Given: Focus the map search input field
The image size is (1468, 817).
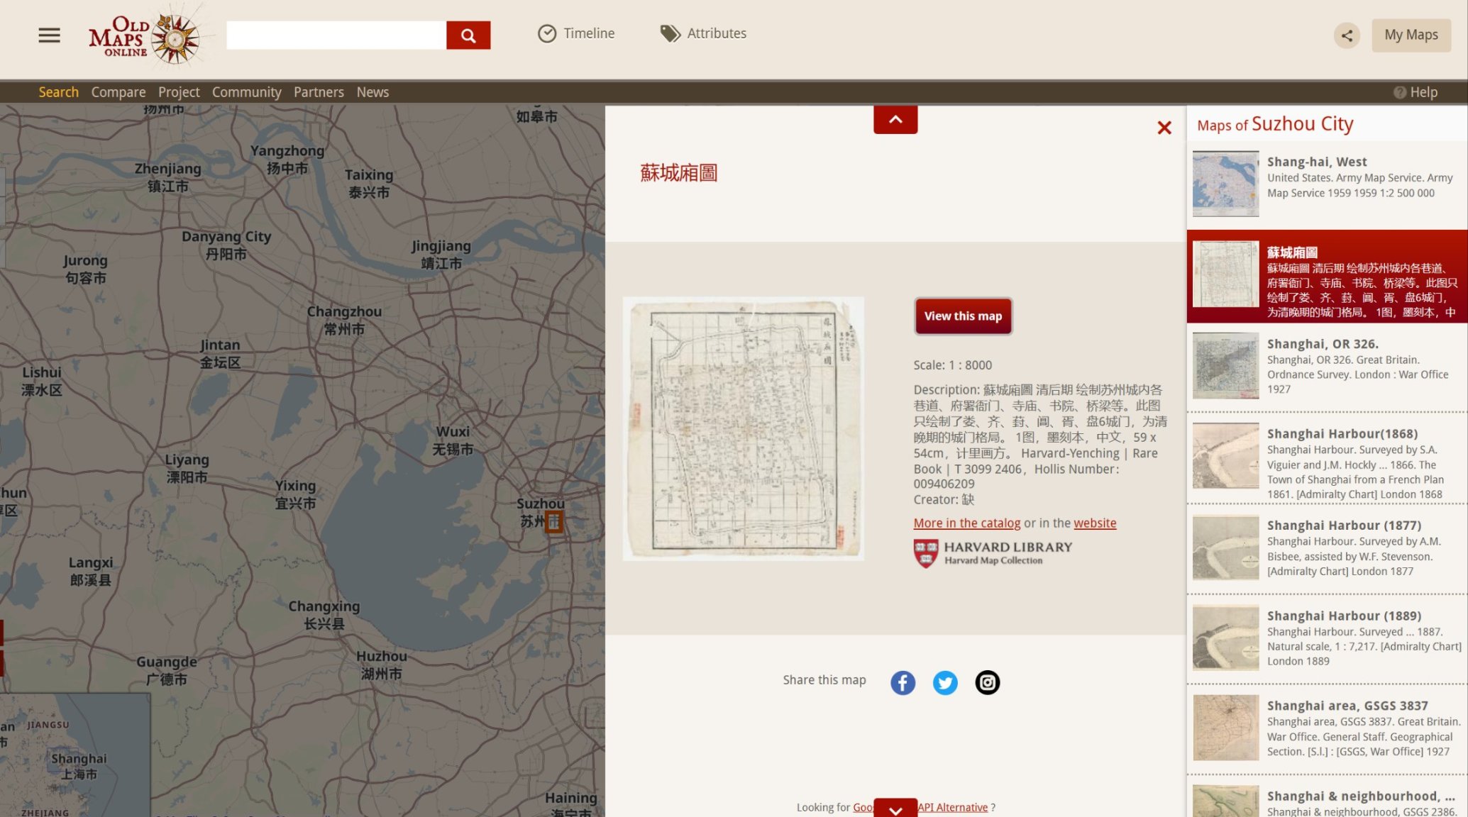Looking at the screenshot, I should click(336, 35).
